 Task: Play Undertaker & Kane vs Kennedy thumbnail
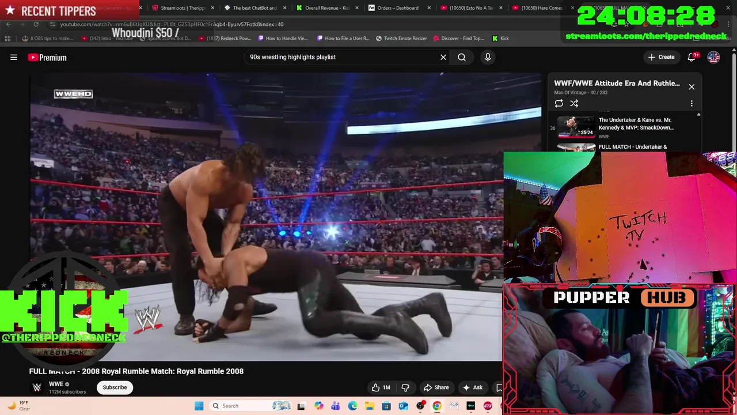[x=576, y=127]
